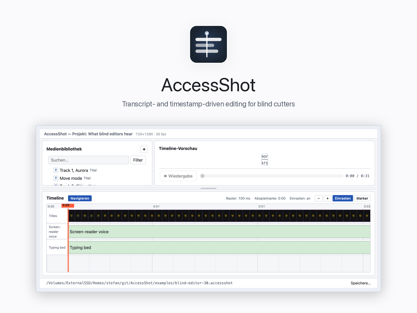Toggle the Einrasten snapping button
Screen dimensions: 417x313
tap(343, 198)
